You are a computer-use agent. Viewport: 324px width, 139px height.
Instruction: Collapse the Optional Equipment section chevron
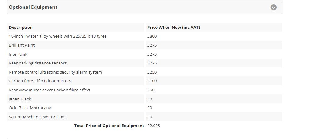(273, 8)
